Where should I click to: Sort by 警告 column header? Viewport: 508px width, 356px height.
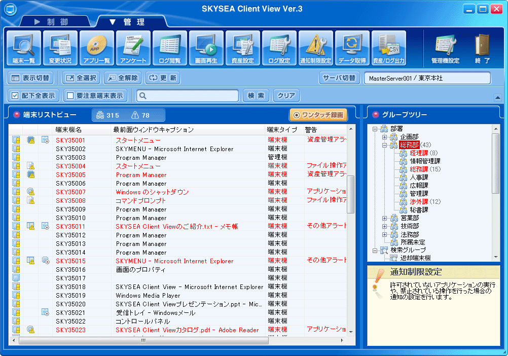(x=325, y=130)
